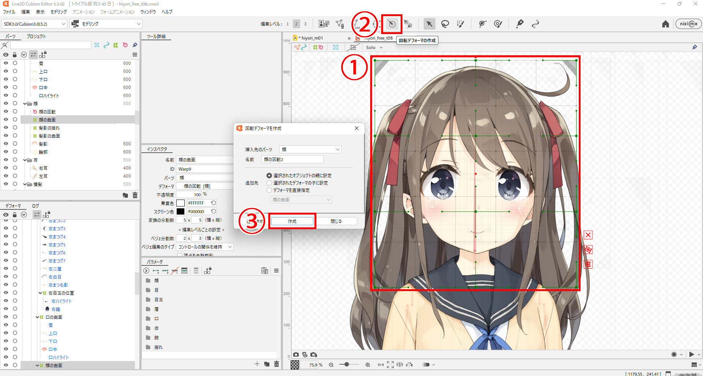Screen dimensions: 703x376
Task: Toggle visibility eye of 髪影 part
Action: [x=6, y=144]
